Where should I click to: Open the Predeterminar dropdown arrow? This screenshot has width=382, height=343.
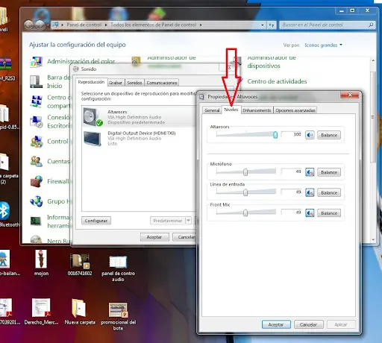[189, 221]
